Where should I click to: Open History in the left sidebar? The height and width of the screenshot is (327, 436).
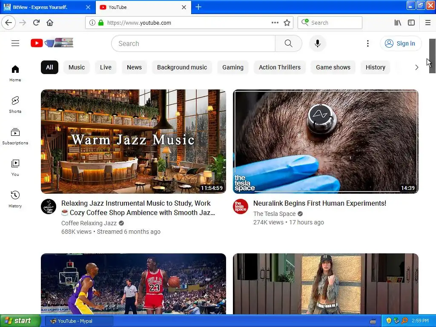coord(15,199)
